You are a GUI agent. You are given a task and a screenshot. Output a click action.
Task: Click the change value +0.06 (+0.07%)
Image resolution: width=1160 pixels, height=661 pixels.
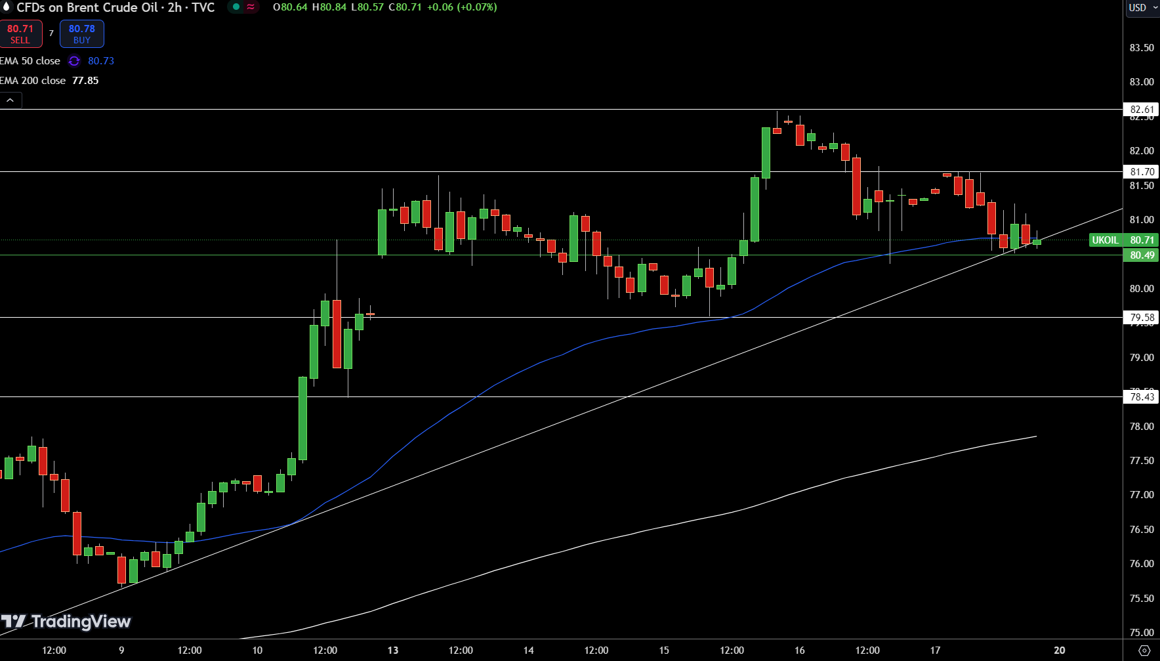[x=461, y=7]
